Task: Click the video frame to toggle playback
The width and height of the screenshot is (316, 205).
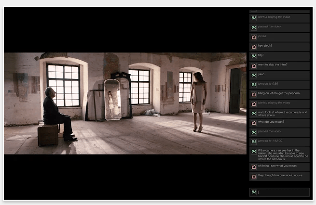Action: coord(125,103)
